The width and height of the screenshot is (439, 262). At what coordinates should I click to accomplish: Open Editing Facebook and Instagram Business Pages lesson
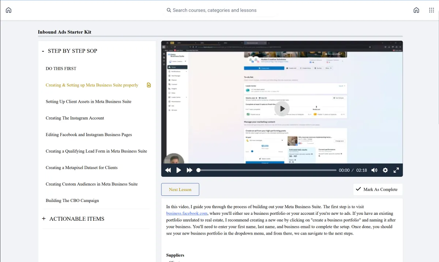[89, 135]
